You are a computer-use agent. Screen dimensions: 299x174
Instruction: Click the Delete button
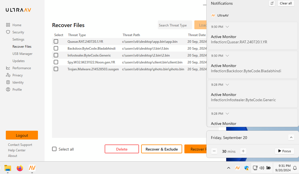[122, 149]
